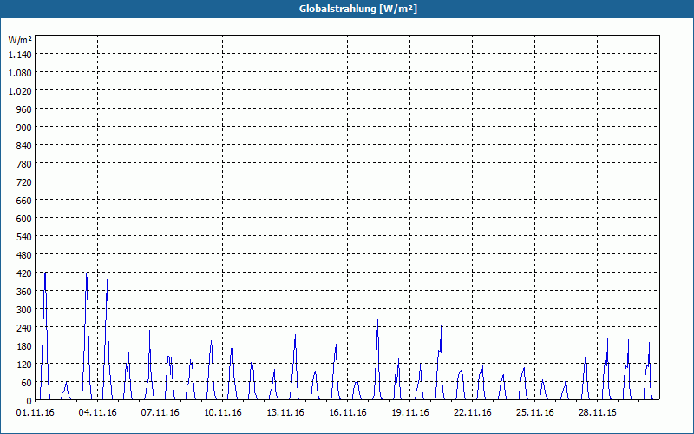Click the 900 axis value
This screenshot has width=694, height=434.
[x=24, y=128]
